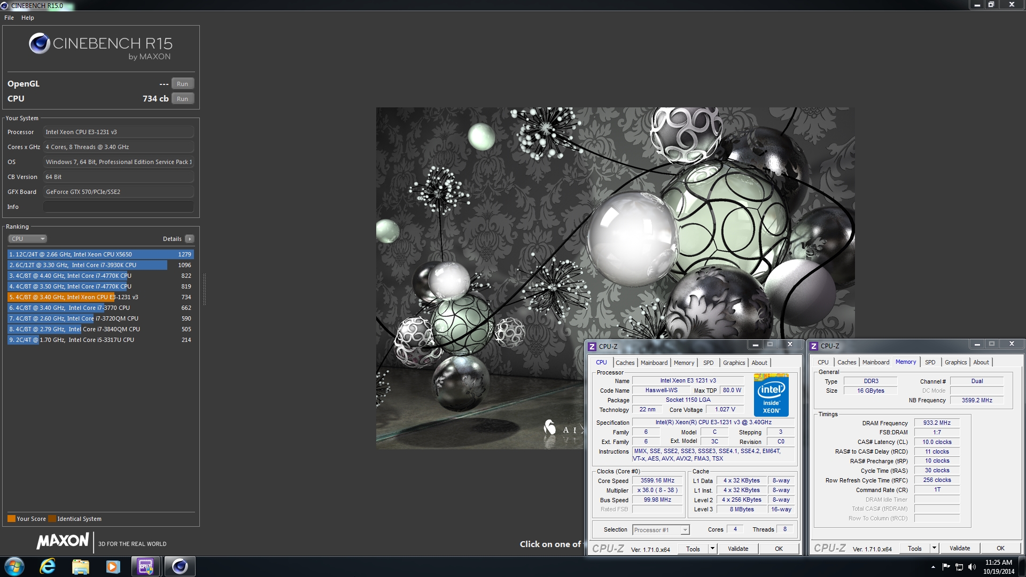1026x577 pixels.
Task: Open Mainboard tab in left CPU-Z window
Action: (654, 363)
